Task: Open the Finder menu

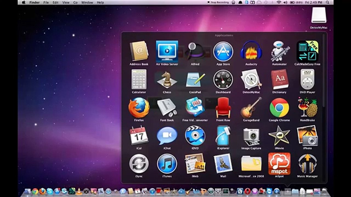Action: (35, 2)
